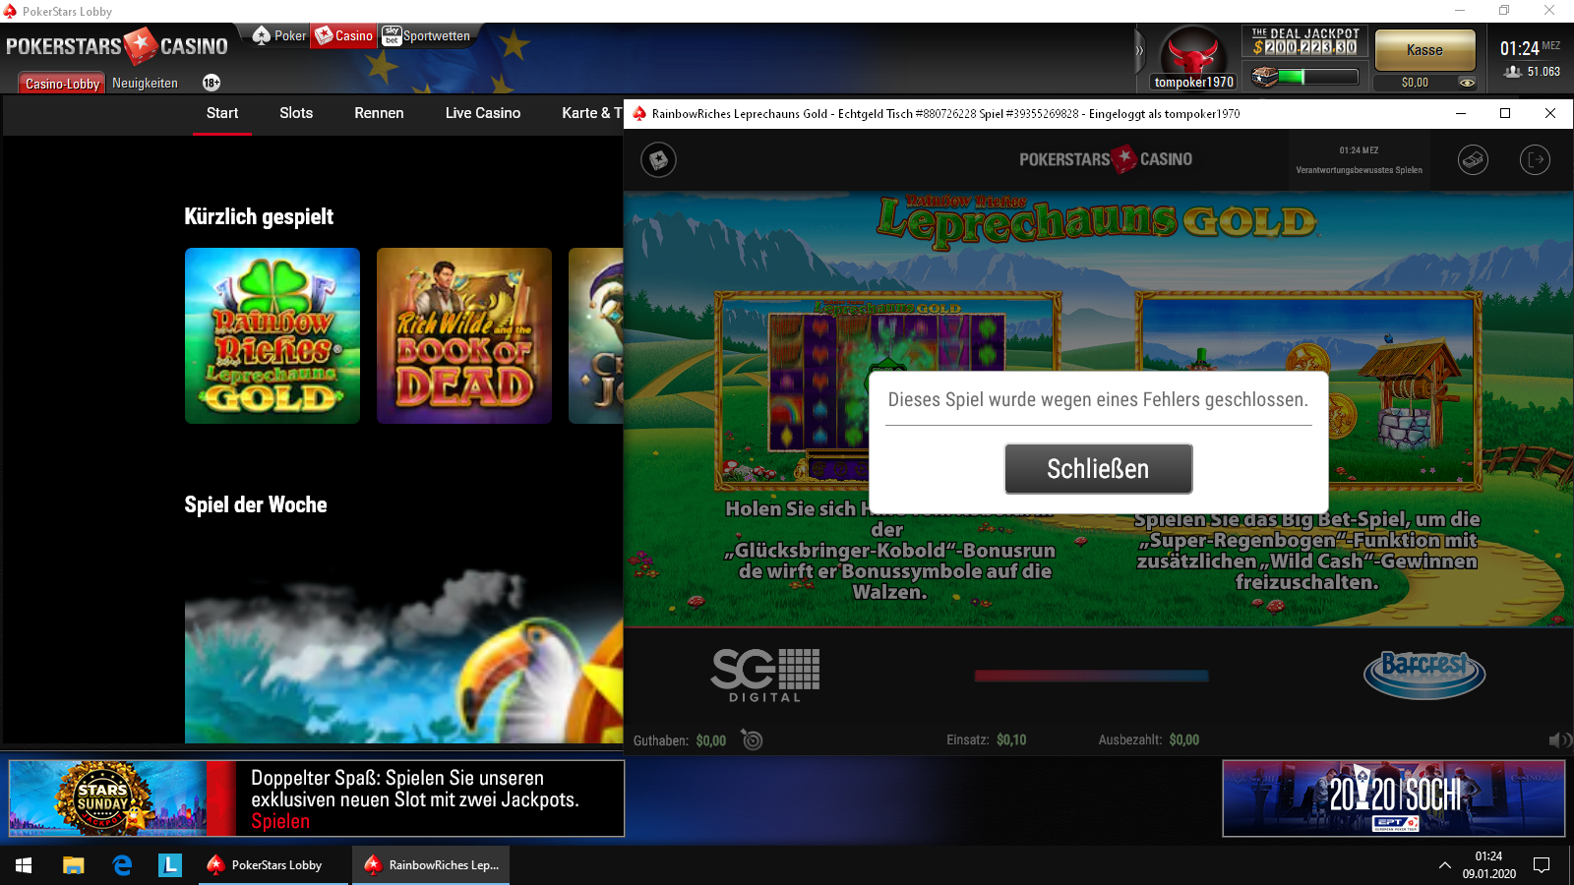Click the Guthaben $0,00 balance value

[x=711, y=740]
